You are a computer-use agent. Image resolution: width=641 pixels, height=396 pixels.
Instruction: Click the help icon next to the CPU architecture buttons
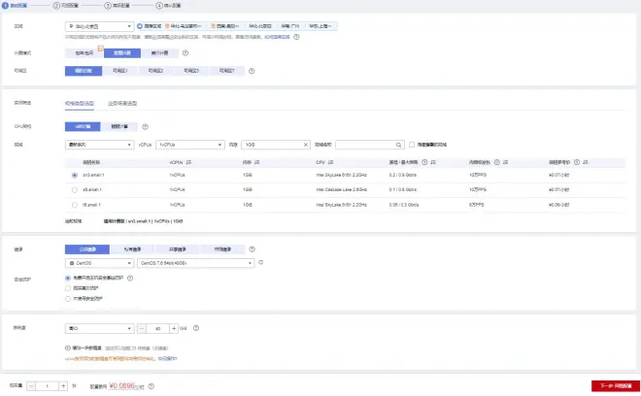coord(145,127)
